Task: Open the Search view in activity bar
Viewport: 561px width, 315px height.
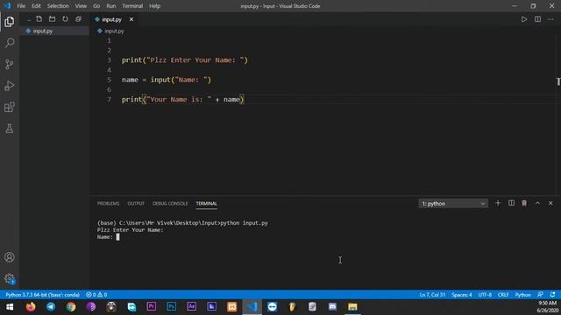Action: tap(10, 43)
